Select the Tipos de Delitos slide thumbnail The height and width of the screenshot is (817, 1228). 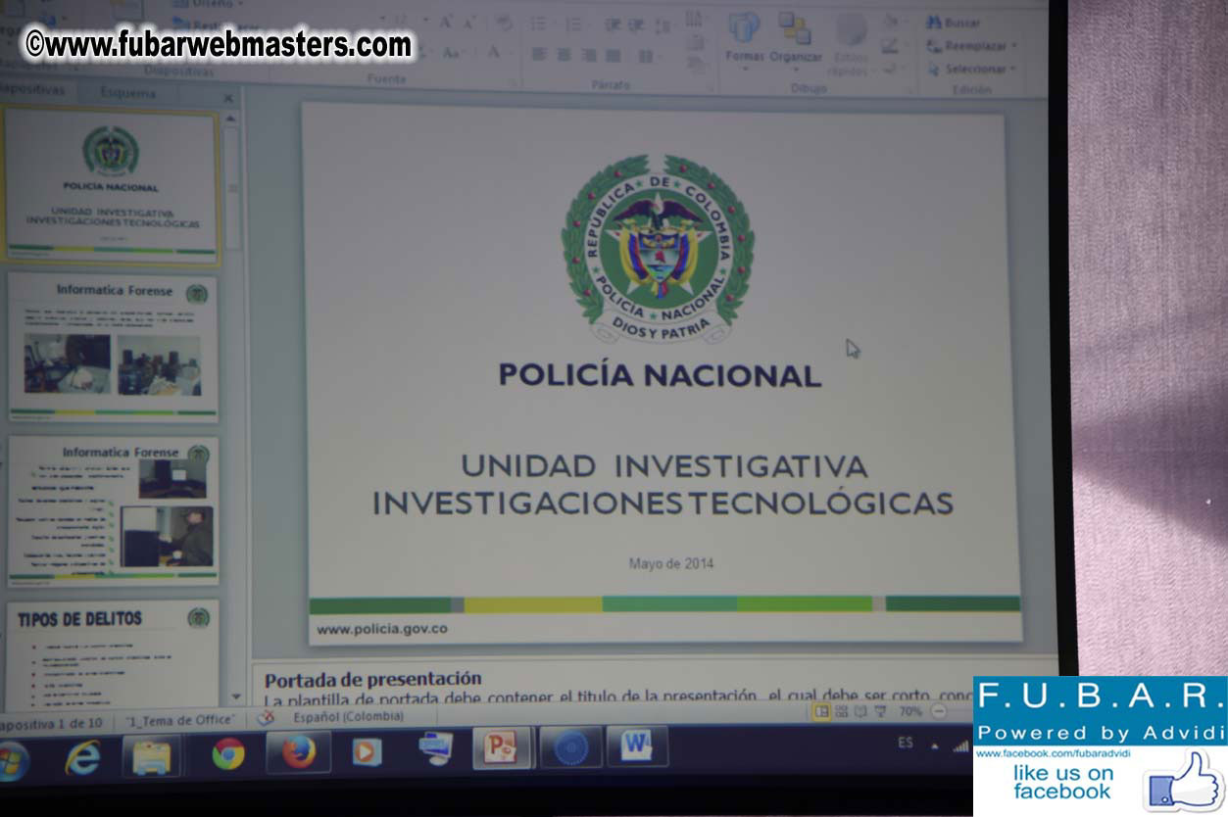[x=113, y=654]
